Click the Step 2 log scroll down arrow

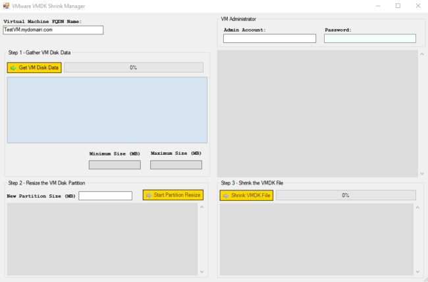pyautogui.click(x=202, y=271)
